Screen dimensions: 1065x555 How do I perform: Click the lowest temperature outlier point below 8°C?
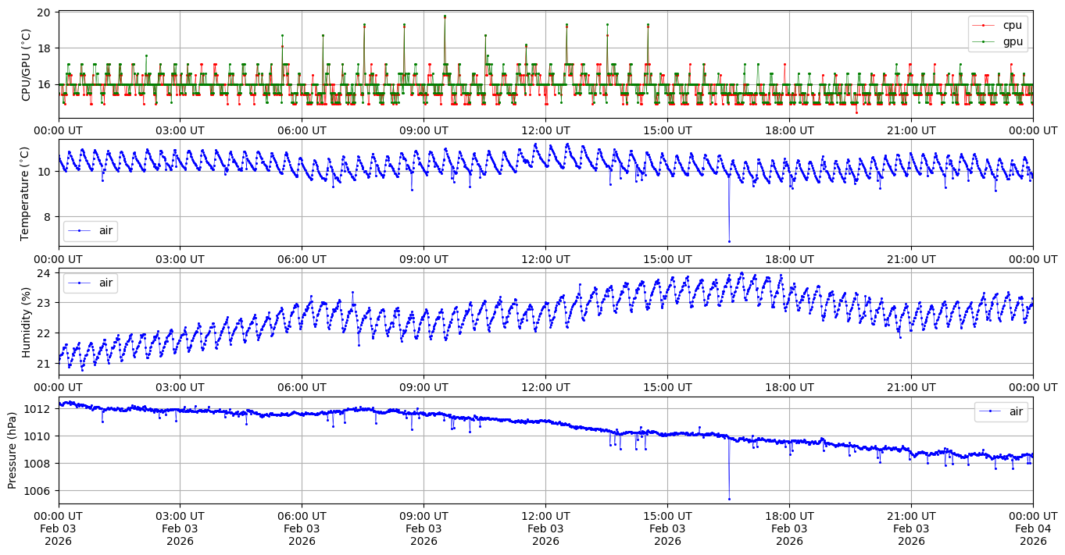pos(729,241)
